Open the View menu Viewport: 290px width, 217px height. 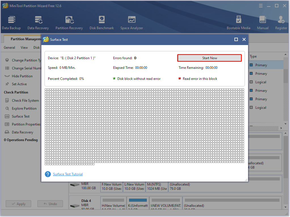tap(24, 47)
